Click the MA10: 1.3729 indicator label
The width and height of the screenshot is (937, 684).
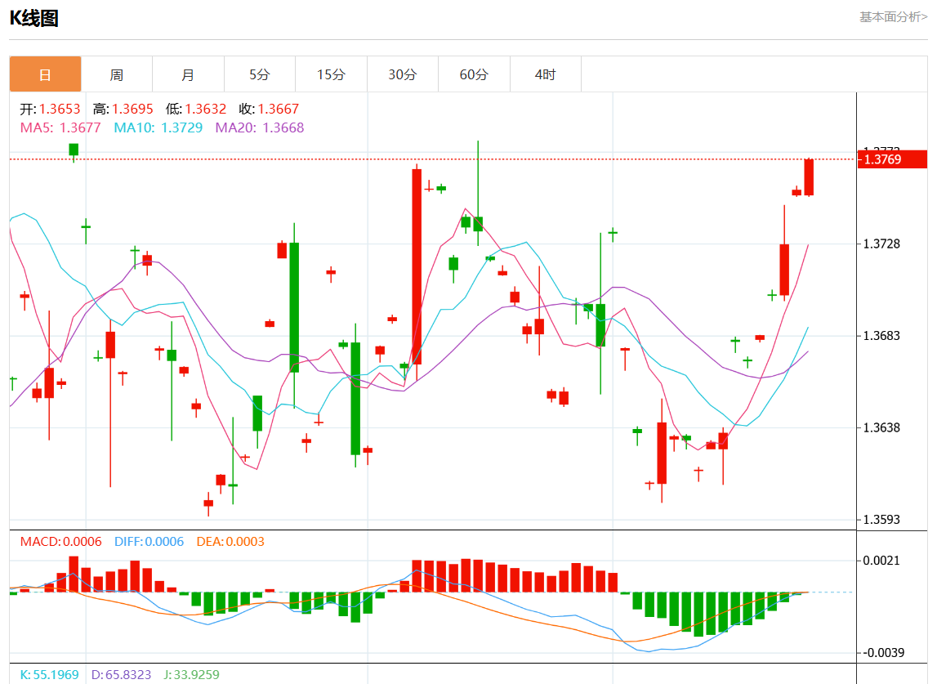point(158,128)
